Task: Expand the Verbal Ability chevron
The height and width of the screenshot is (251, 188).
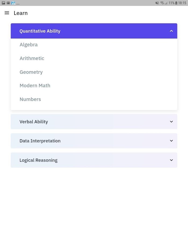Action: click(x=171, y=122)
